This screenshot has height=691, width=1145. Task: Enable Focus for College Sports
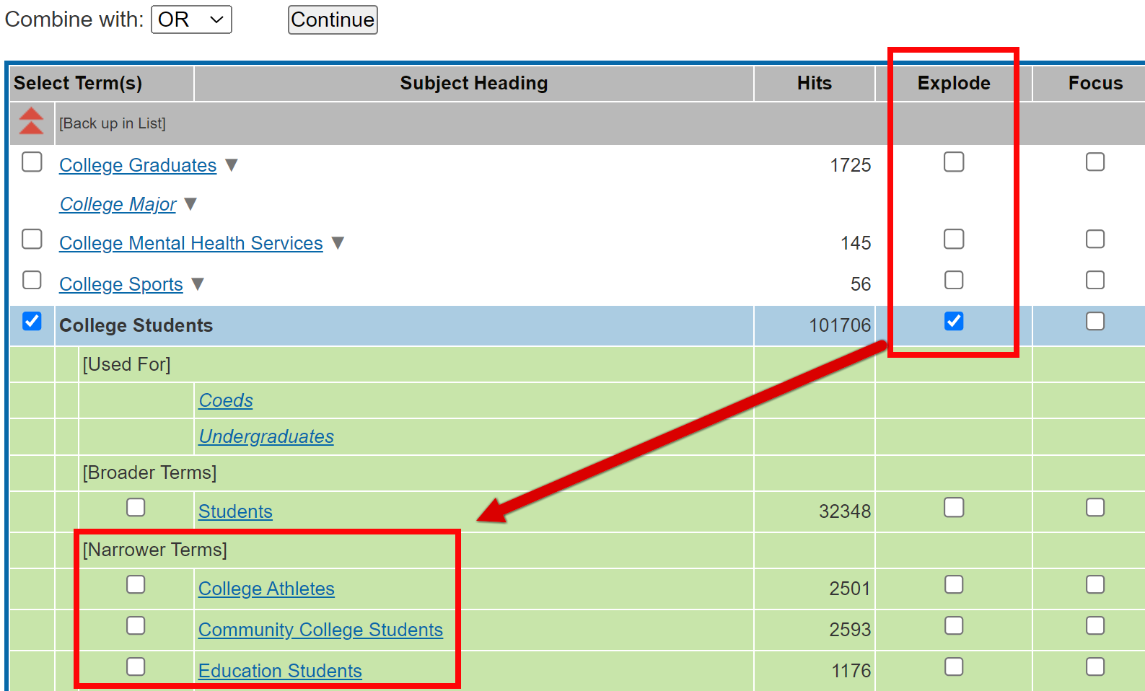(1095, 280)
